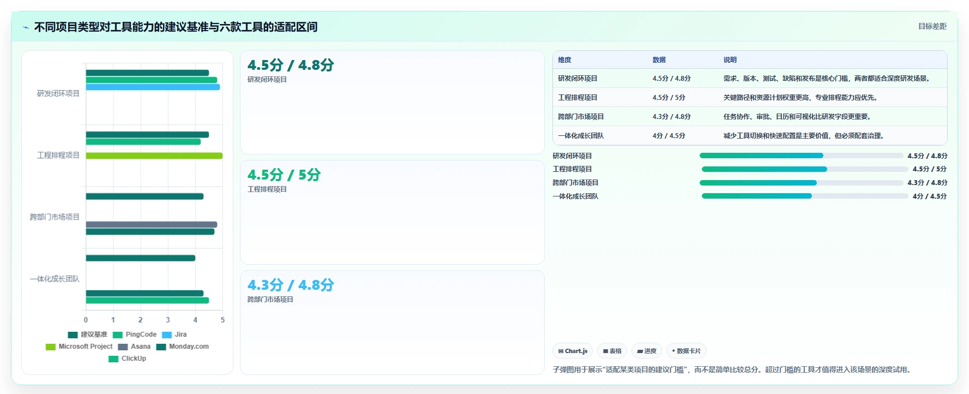Screen dimensions: 969x394
Task: Open the 4.5分 / 4.8分 data card
Action: click(x=392, y=102)
